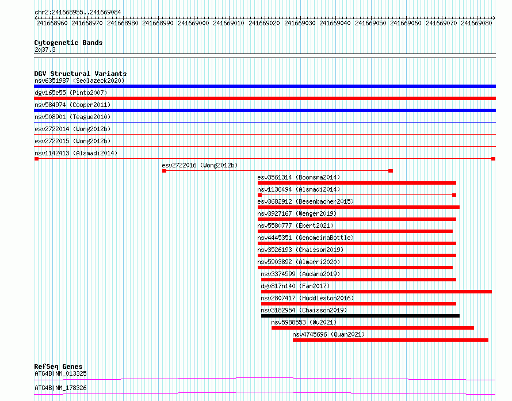Click nsv3182954 (Chaisson2019) label
This screenshot has width=512, height=401.
tap(304, 310)
